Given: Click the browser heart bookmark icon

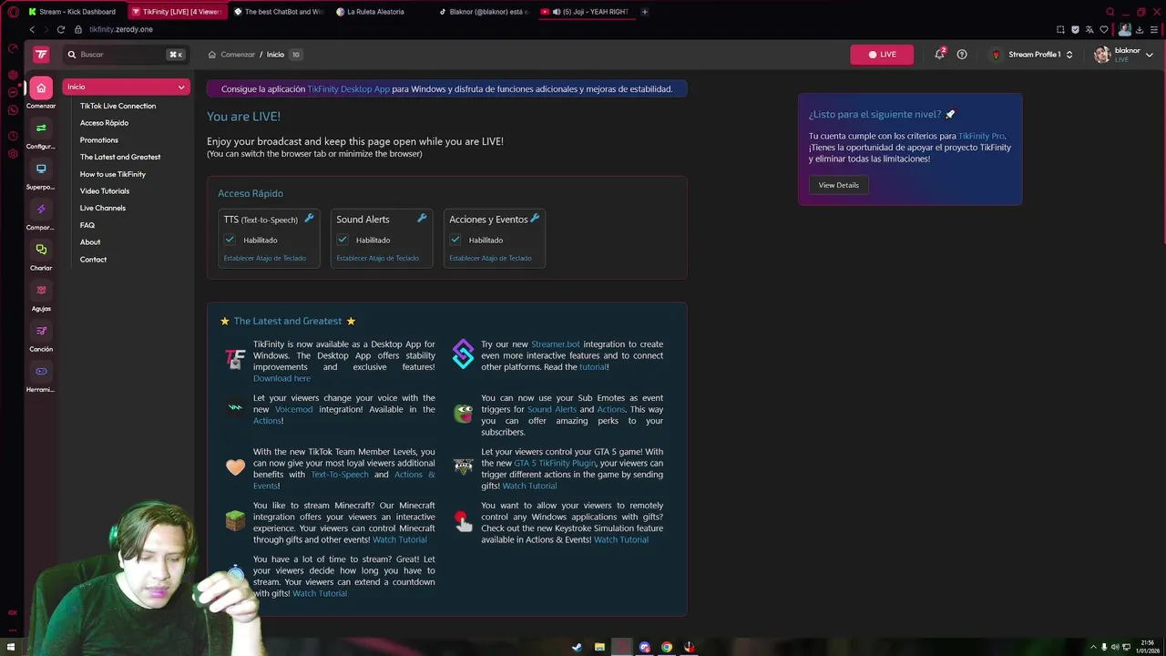Looking at the screenshot, I should click(1104, 29).
